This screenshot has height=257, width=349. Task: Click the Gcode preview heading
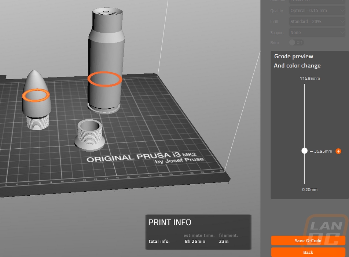click(294, 57)
